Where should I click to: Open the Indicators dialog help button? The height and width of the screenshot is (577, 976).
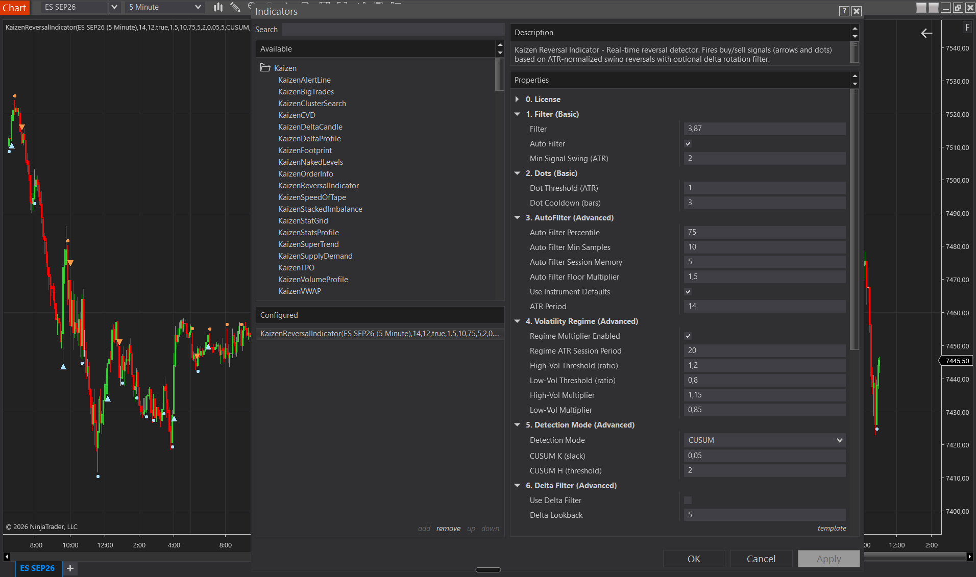844,11
